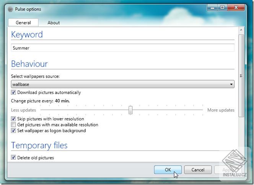Screen dimensions: 254x185
Task: Click the Select wallpapers source label
Action: (x=35, y=76)
